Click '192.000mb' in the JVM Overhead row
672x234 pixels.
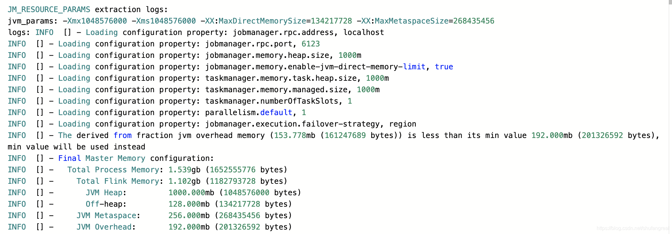click(x=189, y=227)
